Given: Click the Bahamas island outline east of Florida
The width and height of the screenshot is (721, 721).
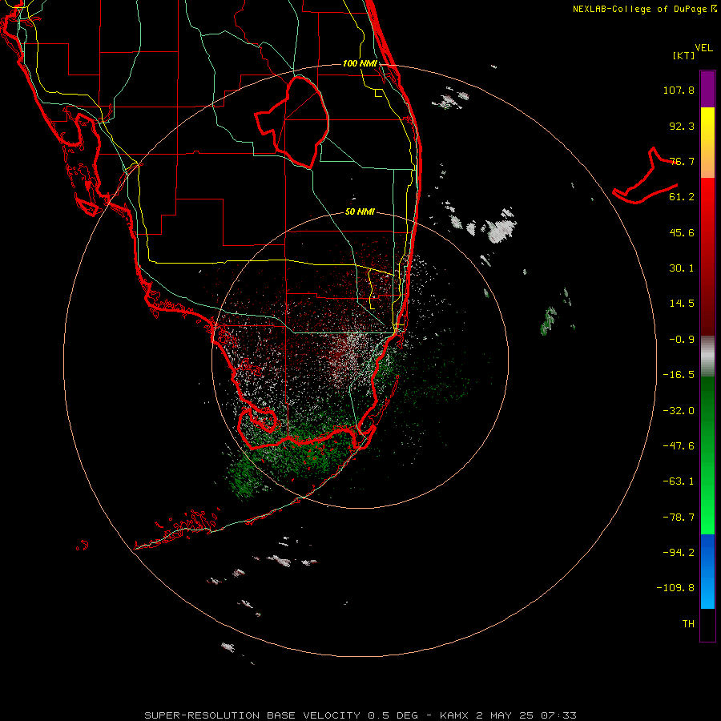Looking at the screenshot, I should click(645, 175).
